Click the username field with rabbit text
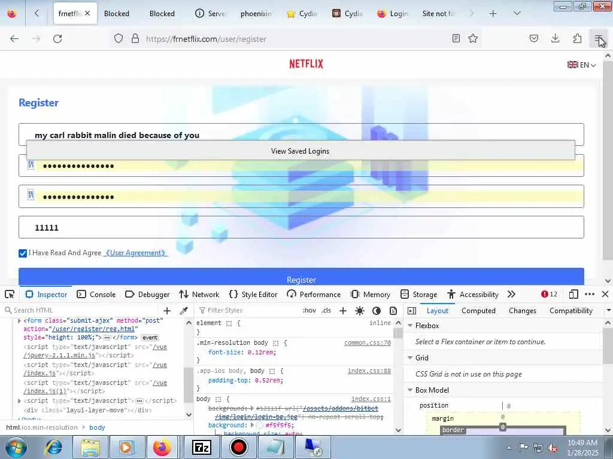 pos(301,134)
